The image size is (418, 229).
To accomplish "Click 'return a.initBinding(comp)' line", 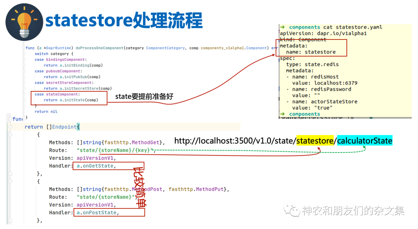I will click(73, 65).
